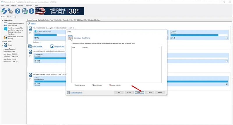Click the Windows logo image backup icon
The width and height of the screenshot is (233, 125).
(x=6, y=29)
